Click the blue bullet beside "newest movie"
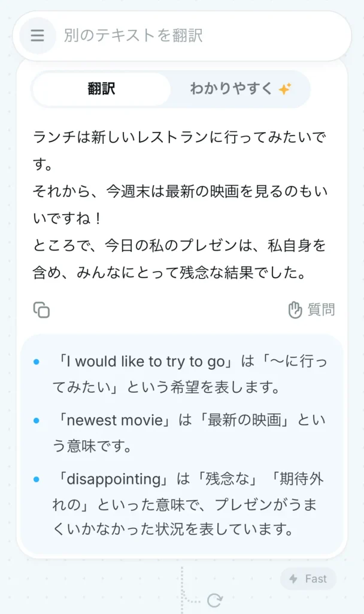 click(37, 420)
